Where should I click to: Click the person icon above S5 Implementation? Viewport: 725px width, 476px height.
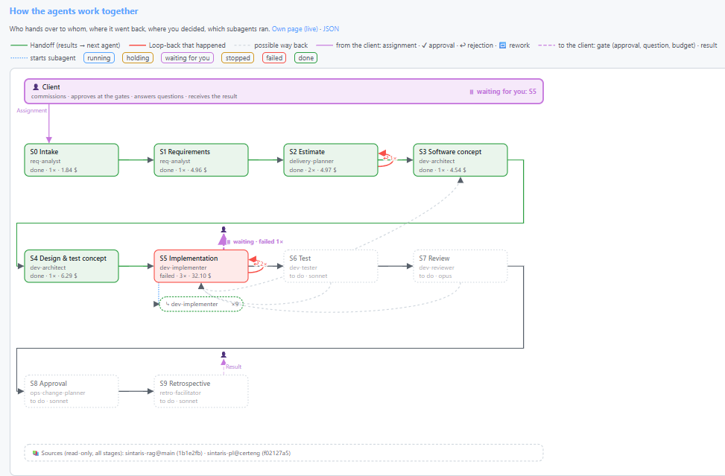click(x=224, y=229)
